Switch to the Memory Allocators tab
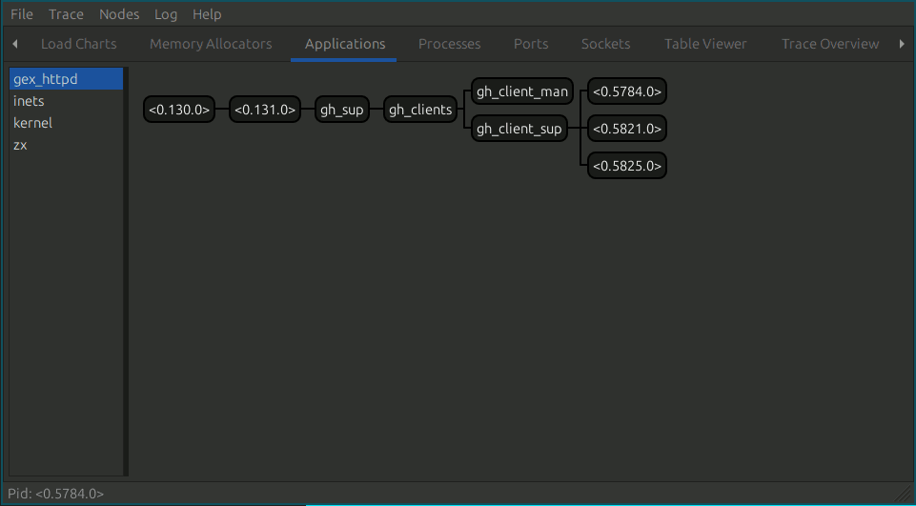This screenshot has width=916, height=506. 211,44
